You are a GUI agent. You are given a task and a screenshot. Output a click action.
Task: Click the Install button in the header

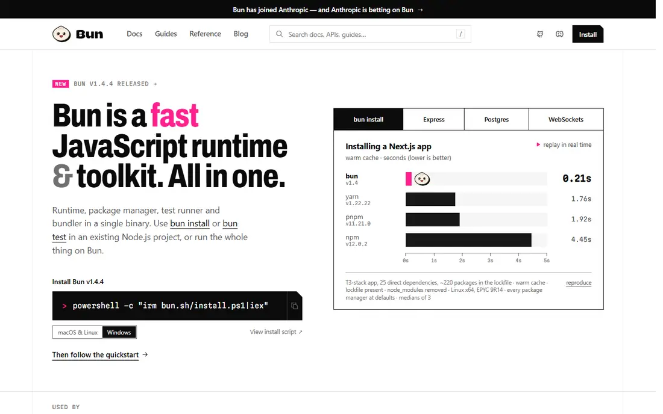tap(588, 34)
